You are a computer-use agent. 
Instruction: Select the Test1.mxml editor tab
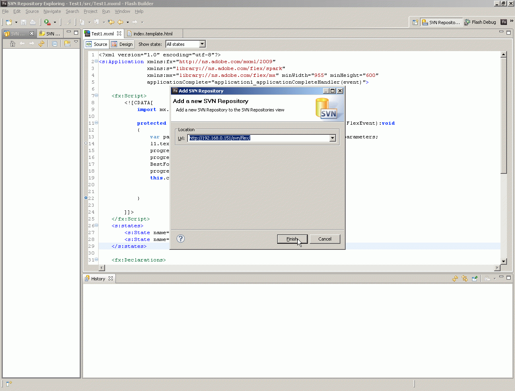[x=103, y=34]
